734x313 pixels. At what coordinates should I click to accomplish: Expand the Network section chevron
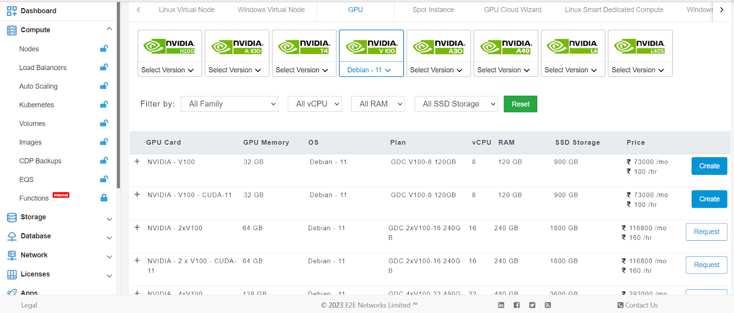(109, 257)
